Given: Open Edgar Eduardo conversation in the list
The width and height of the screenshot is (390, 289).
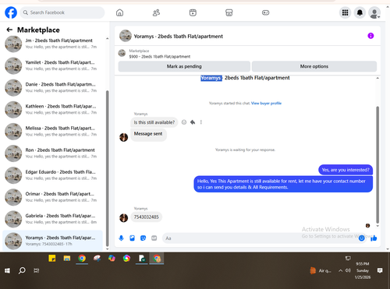Looking at the screenshot, I should (x=52, y=175).
